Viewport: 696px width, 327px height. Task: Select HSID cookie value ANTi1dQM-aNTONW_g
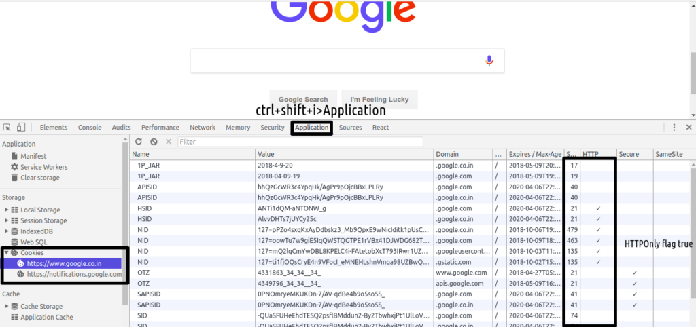click(x=292, y=208)
